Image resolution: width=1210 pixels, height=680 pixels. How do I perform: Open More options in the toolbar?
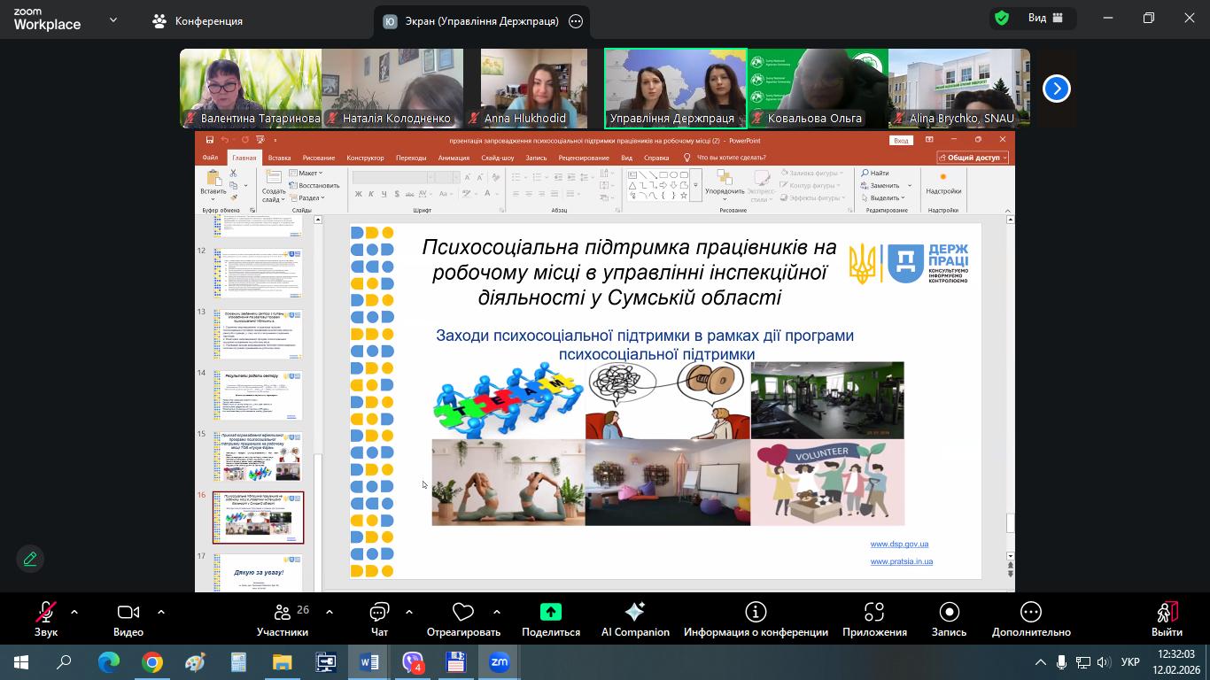click(1030, 619)
